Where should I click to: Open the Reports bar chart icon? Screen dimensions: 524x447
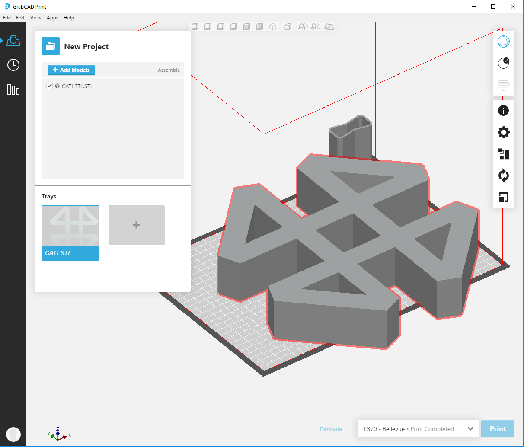tap(13, 89)
